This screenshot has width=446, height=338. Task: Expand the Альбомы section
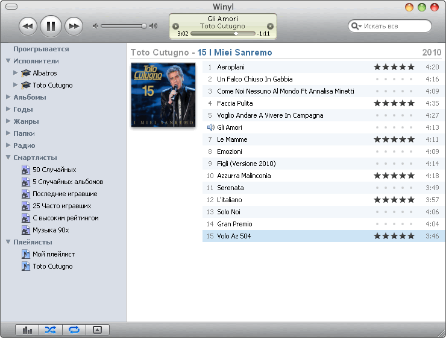tap(8, 97)
